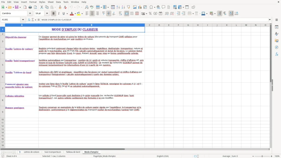Click the Insert Hyperlink icon
The height and width of the screenshot is (158, 281).
[158, 7]
